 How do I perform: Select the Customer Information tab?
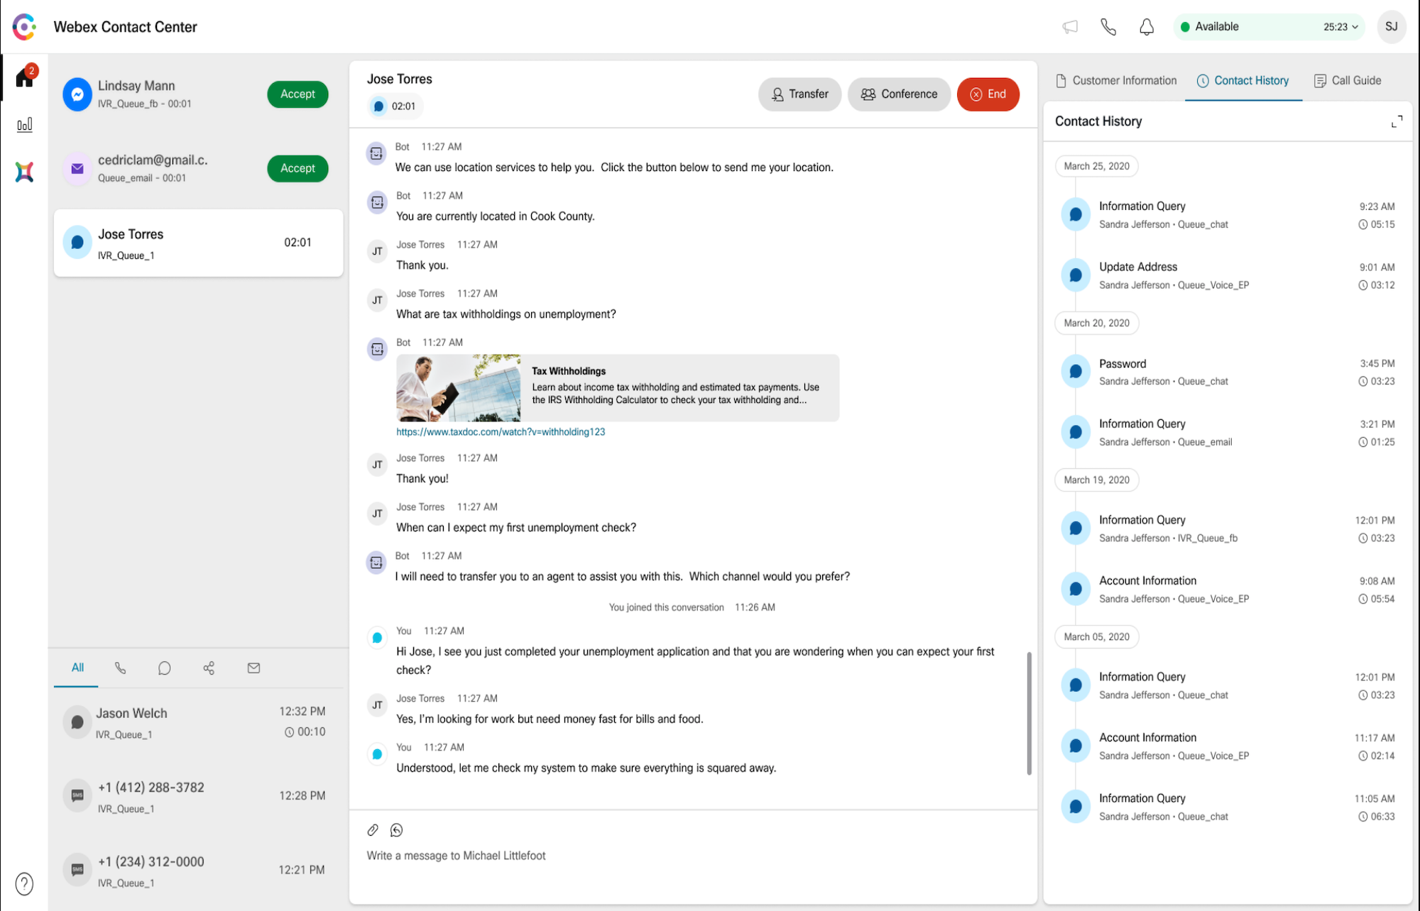(x=1117, y=81)
